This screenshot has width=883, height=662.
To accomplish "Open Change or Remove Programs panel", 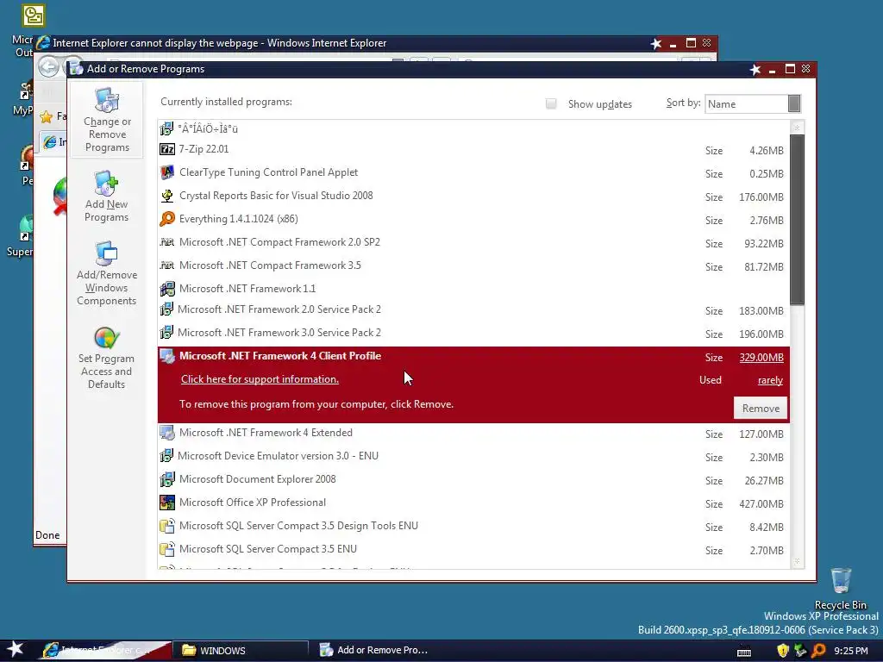I will [107, 120].
